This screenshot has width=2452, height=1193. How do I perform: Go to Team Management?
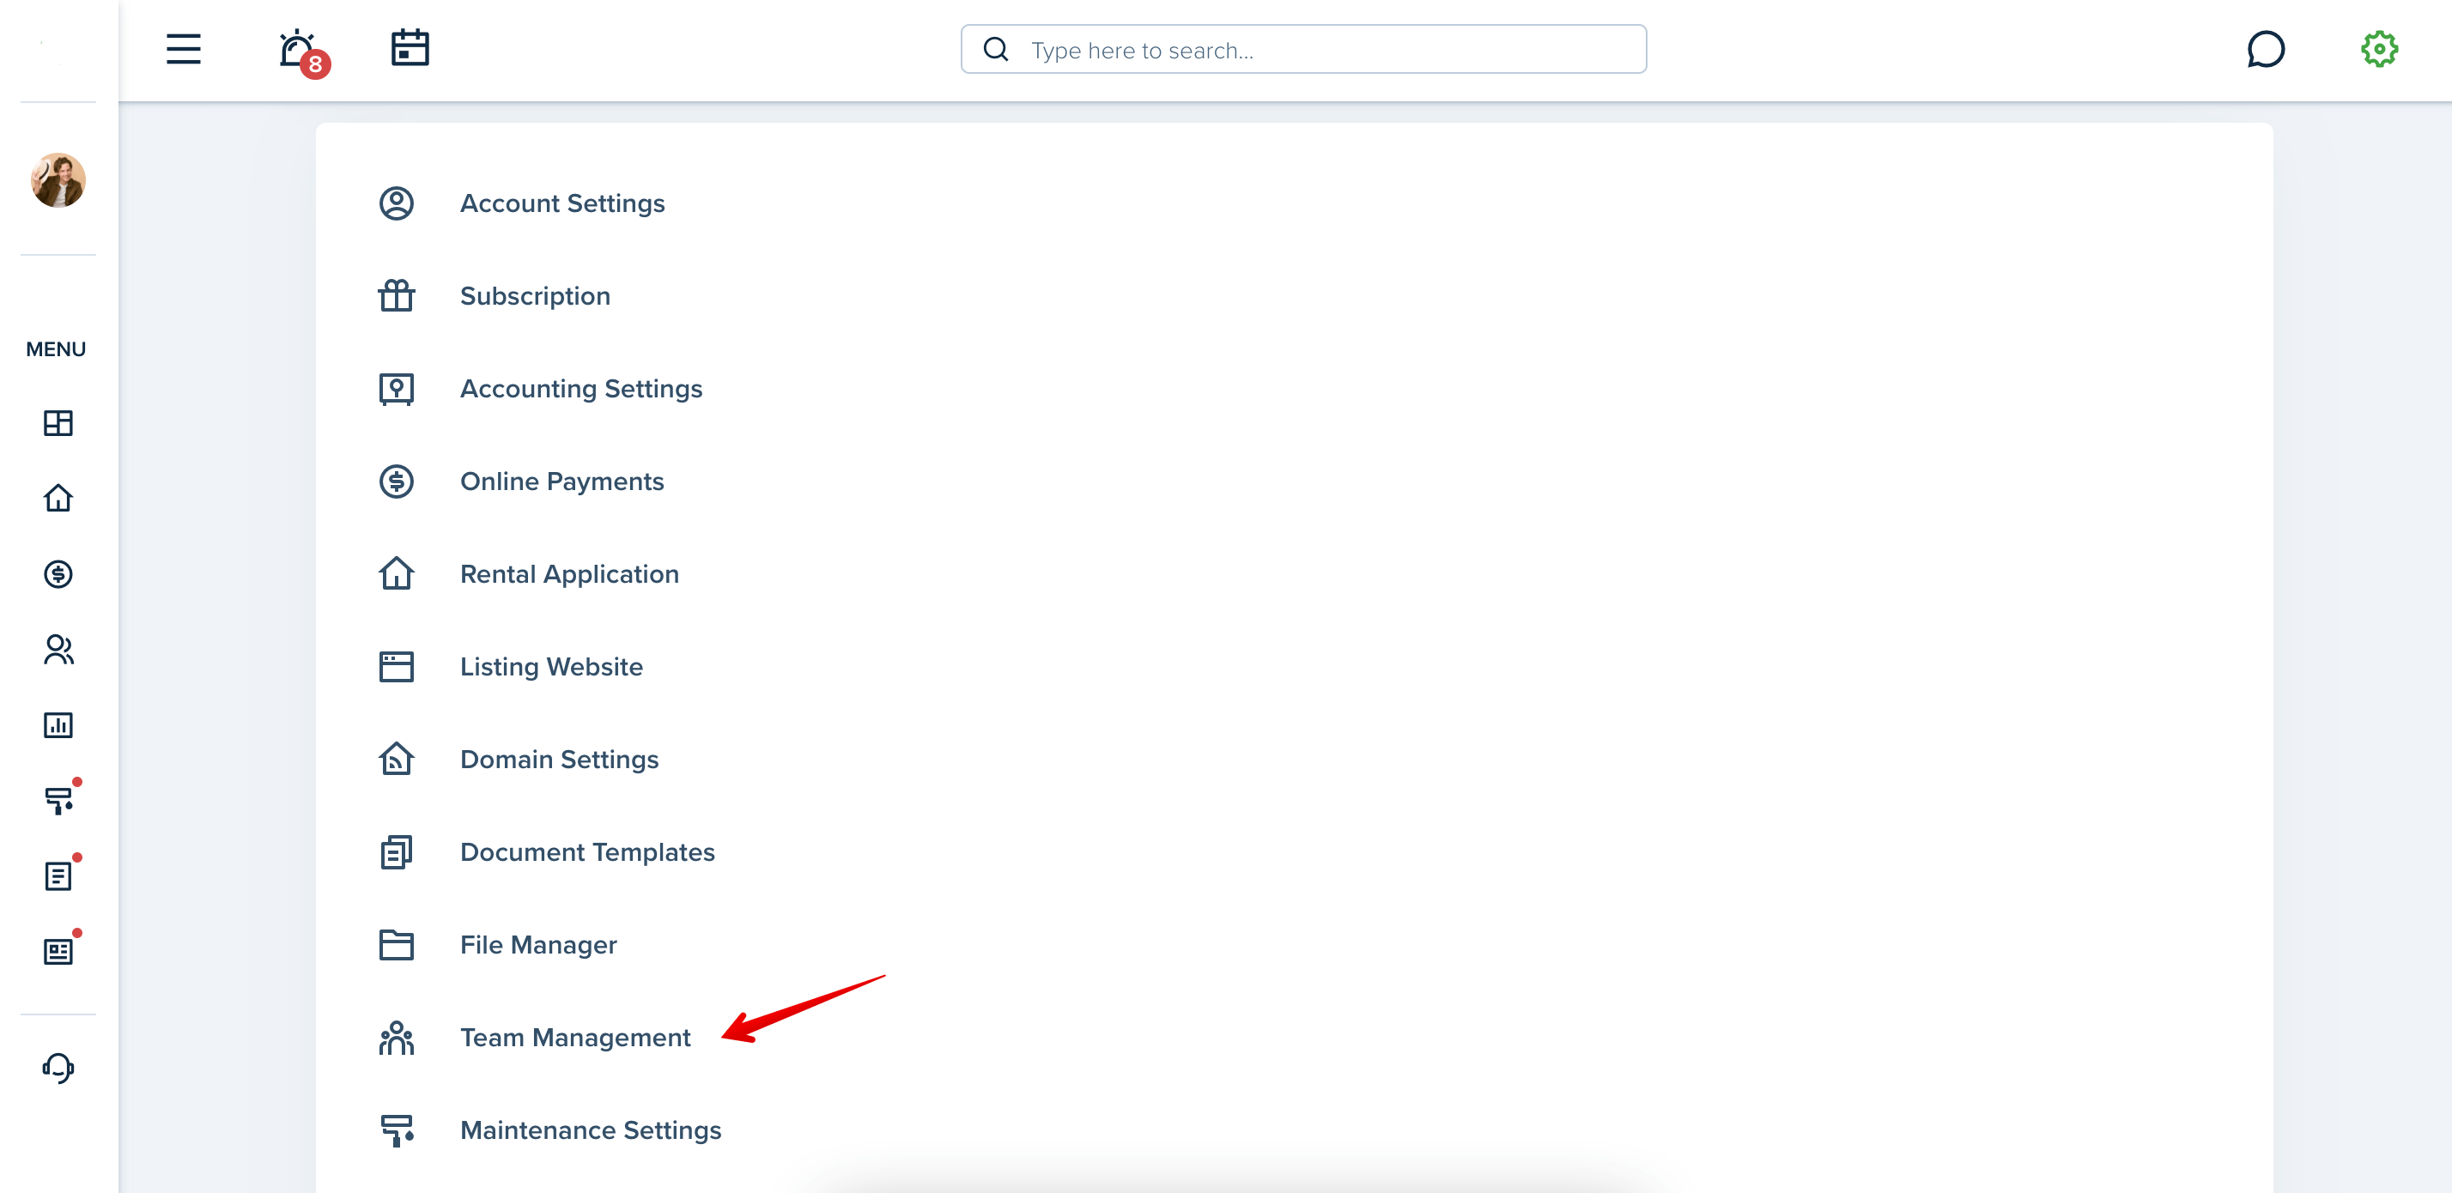pyautogui.click(x=575, y=1038)
